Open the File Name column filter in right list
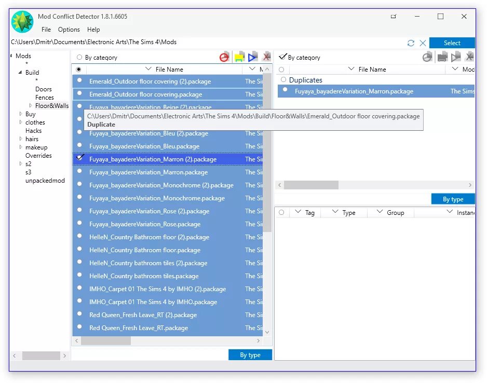This screenshot has height=383, width=487. pyautogui.click(x=351, y=69)
